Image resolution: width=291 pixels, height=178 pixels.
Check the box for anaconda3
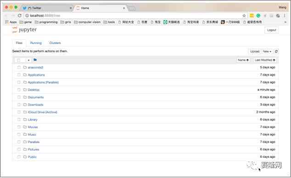pyautogui.click(x=19, y=67)
